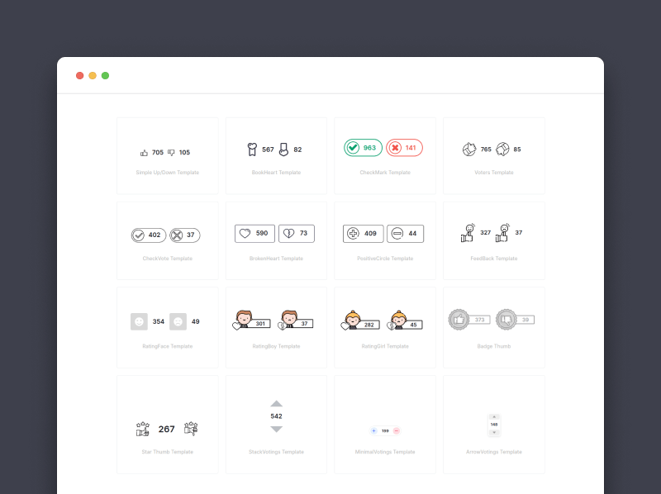Screen dimensions: 661x494
Task: Click the 'Voters Template' label
Action: [493, 173]
